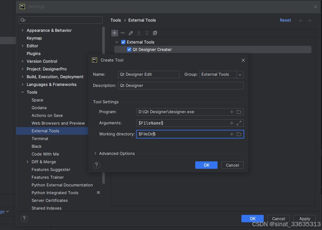The height and width of the screenshot is (230, 322).
Task: Toggle the Qt Designer Creater checkbox
Action: (x=129, y=49)
